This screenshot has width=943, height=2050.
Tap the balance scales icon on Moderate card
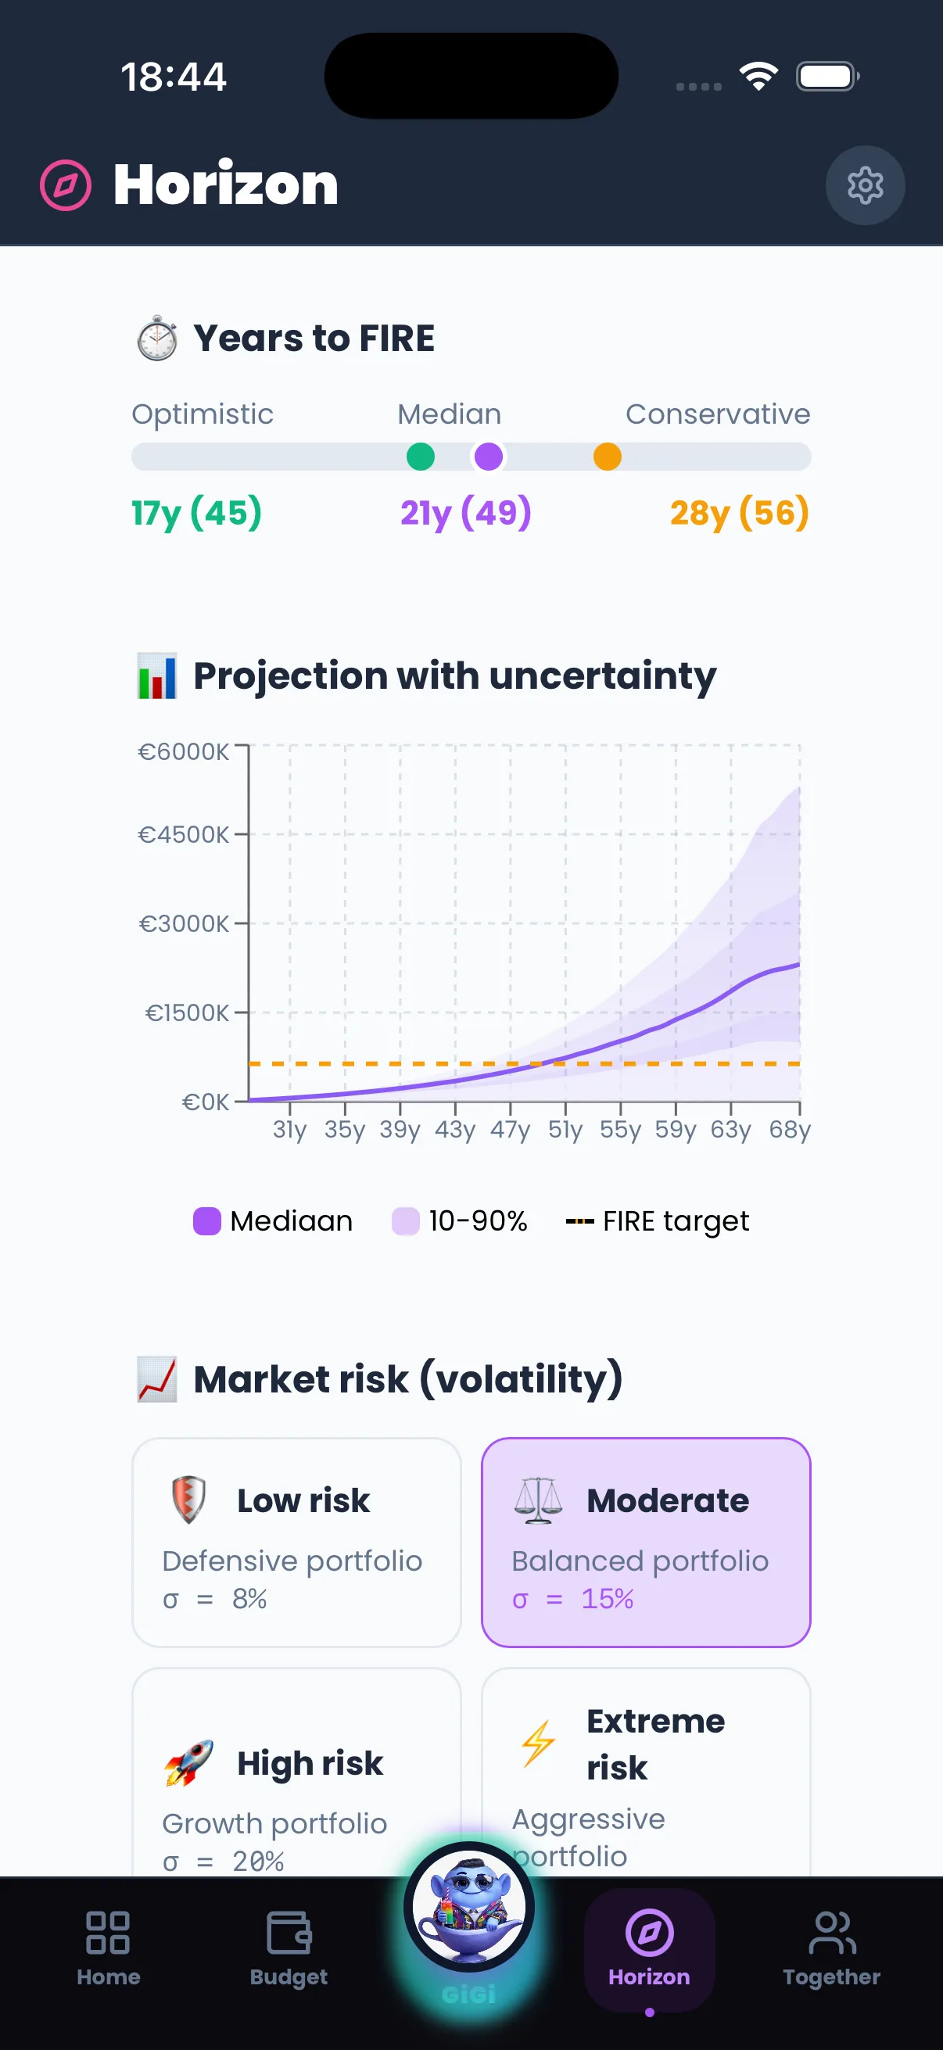(538, 1500)
